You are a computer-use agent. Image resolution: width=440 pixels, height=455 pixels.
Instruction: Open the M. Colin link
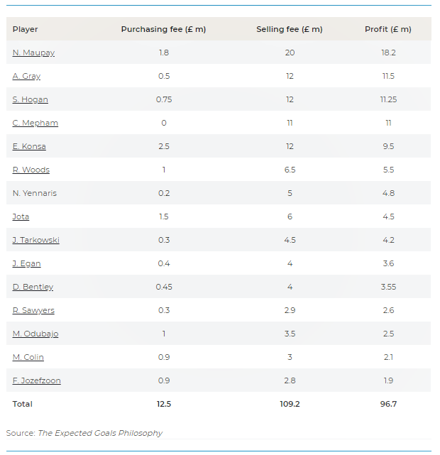point(28,357)
